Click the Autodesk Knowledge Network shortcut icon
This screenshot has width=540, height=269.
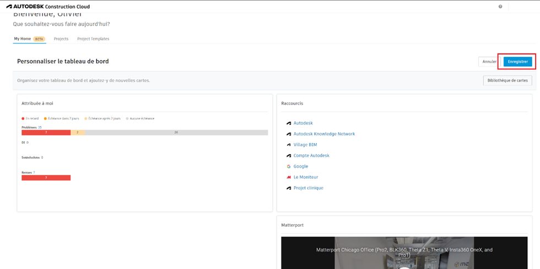coord(289,134)
